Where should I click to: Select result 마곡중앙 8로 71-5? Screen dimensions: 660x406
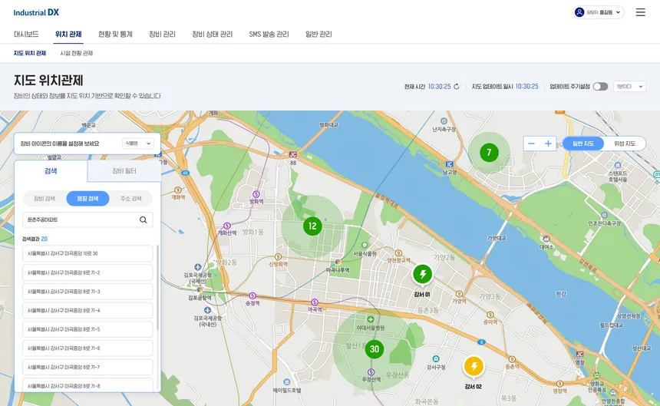87,329
